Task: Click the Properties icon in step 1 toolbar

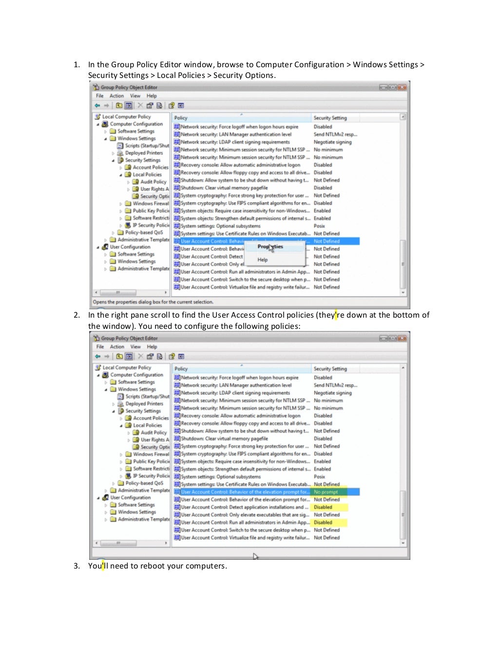Action: 150,105
